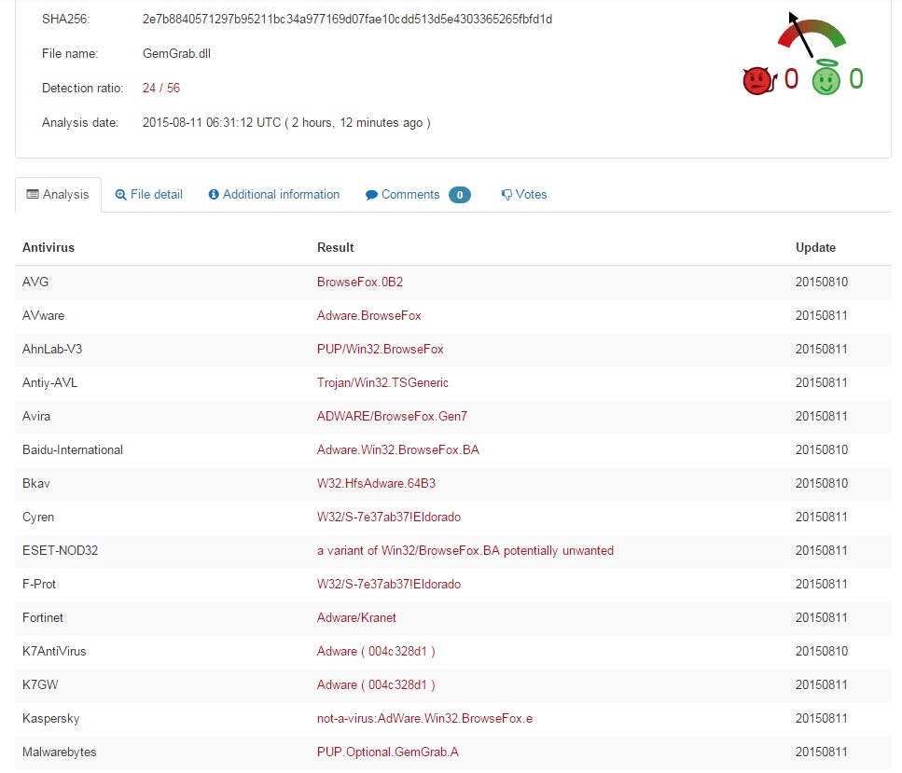Click the Adware/Kranet result

click(356, 617)
